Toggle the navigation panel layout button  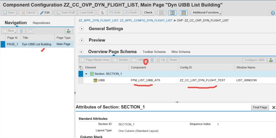[173, 12]
